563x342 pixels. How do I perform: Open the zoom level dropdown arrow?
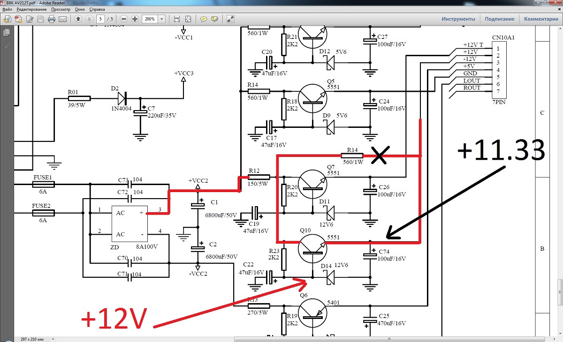coord(162,19)
